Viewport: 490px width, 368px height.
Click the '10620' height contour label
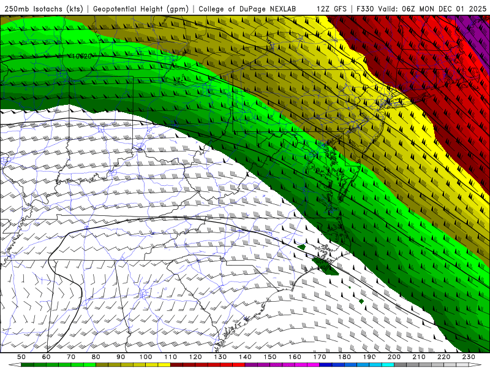point(82,56)
